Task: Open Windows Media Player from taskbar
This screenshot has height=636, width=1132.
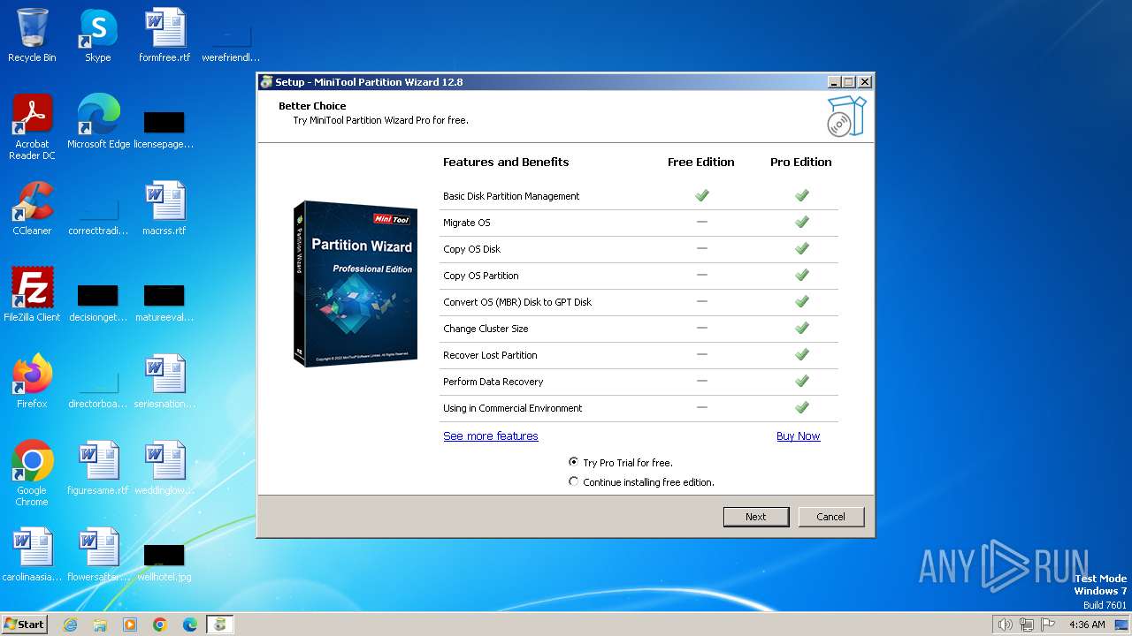Action: tap(130, 625)
